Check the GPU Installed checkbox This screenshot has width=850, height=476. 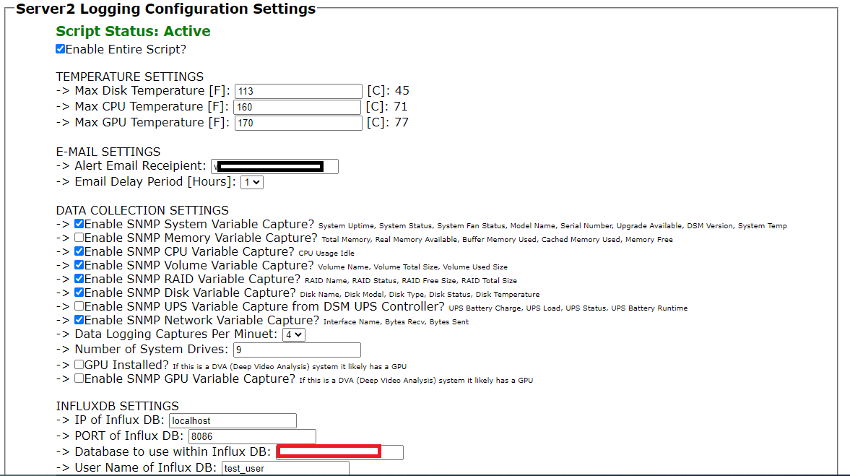coord(79,365)
